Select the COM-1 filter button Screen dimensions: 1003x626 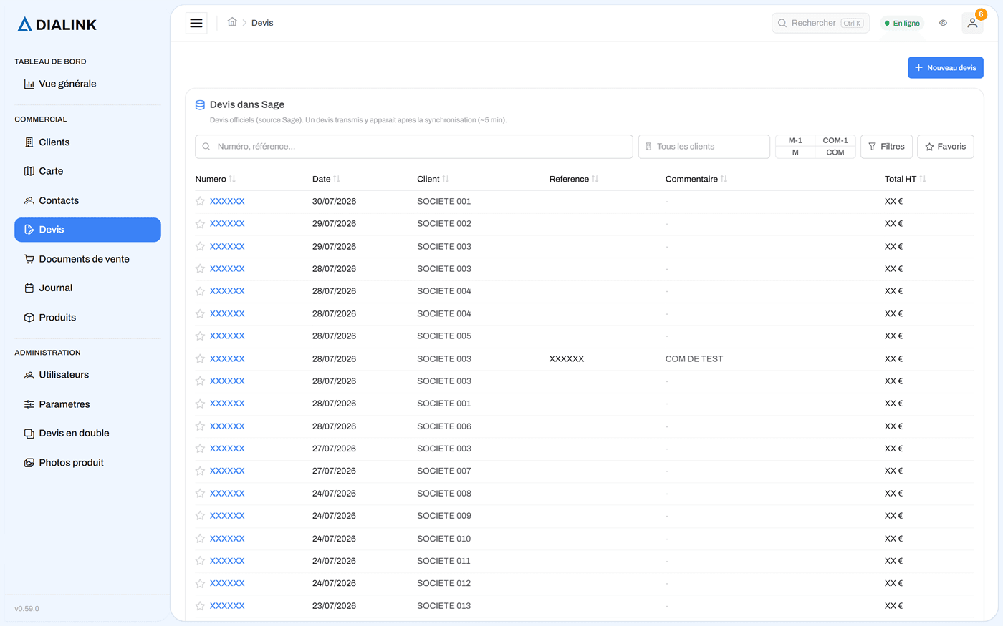(835, 140)
